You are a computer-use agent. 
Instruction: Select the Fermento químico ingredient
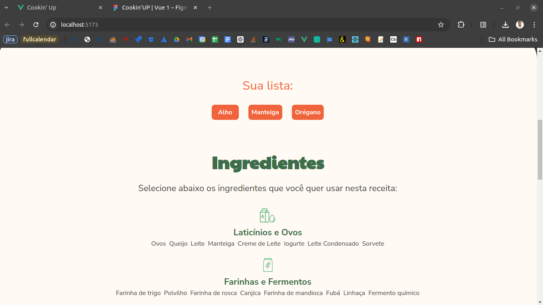coord(394,293)
